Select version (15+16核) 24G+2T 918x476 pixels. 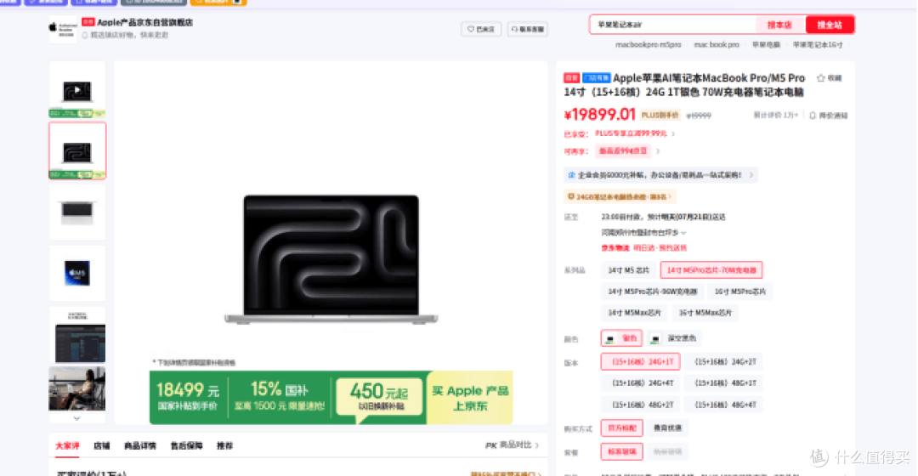[x=725, y=362]
